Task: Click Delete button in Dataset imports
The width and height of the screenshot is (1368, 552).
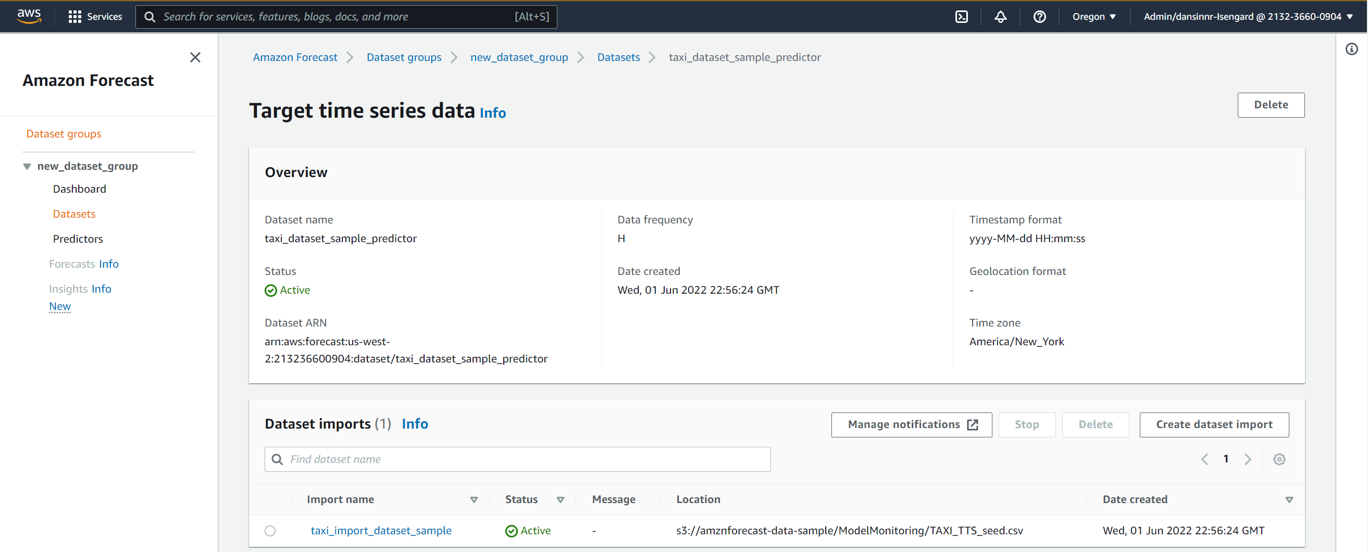Action: tap(1095, 424)
